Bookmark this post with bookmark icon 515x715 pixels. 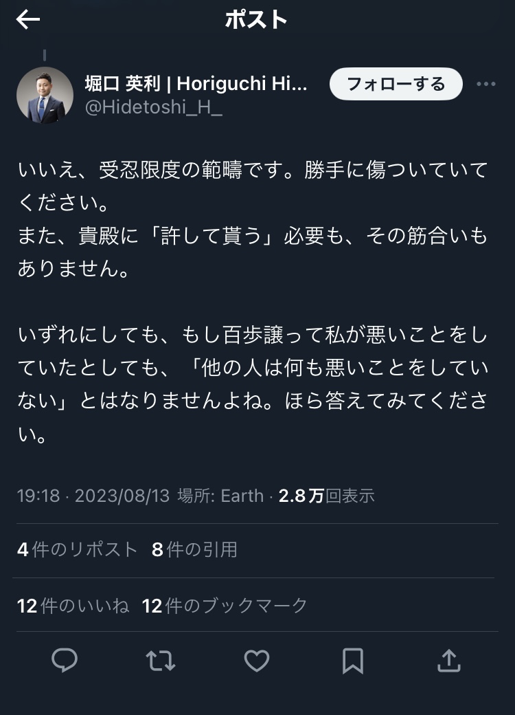coord(352,661)
